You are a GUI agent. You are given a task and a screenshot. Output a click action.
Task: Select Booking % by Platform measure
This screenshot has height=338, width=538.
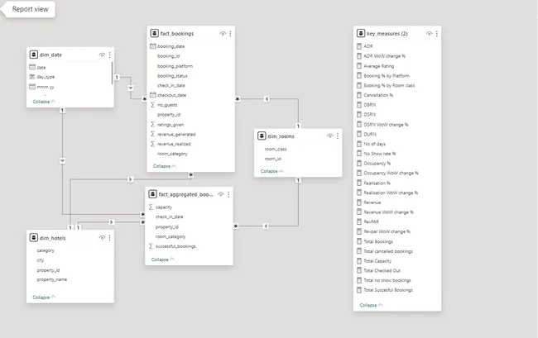pos(387,76)
